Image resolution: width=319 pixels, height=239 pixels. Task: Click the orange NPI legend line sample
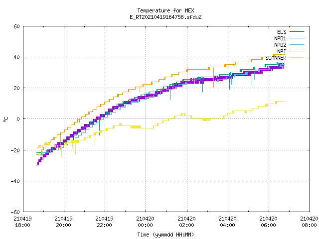click(x=297, y=51)
